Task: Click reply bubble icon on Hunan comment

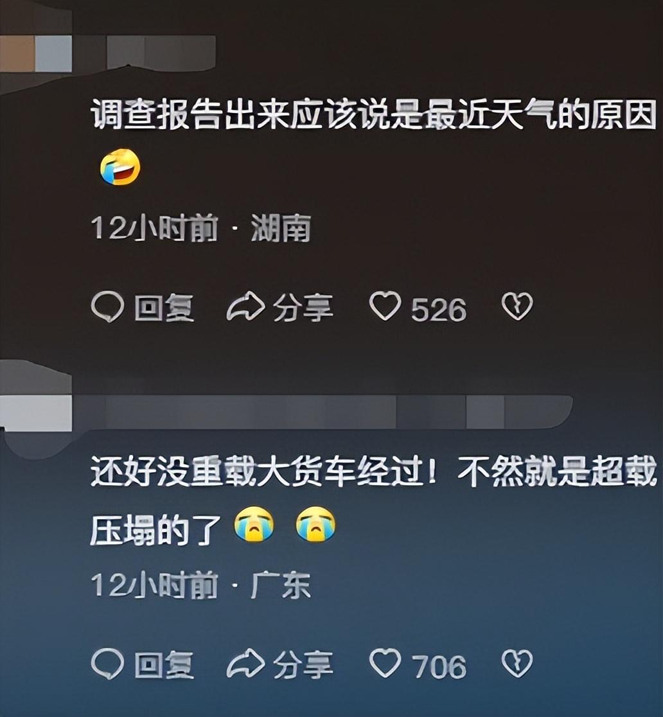Action: (x=107, y=307)
